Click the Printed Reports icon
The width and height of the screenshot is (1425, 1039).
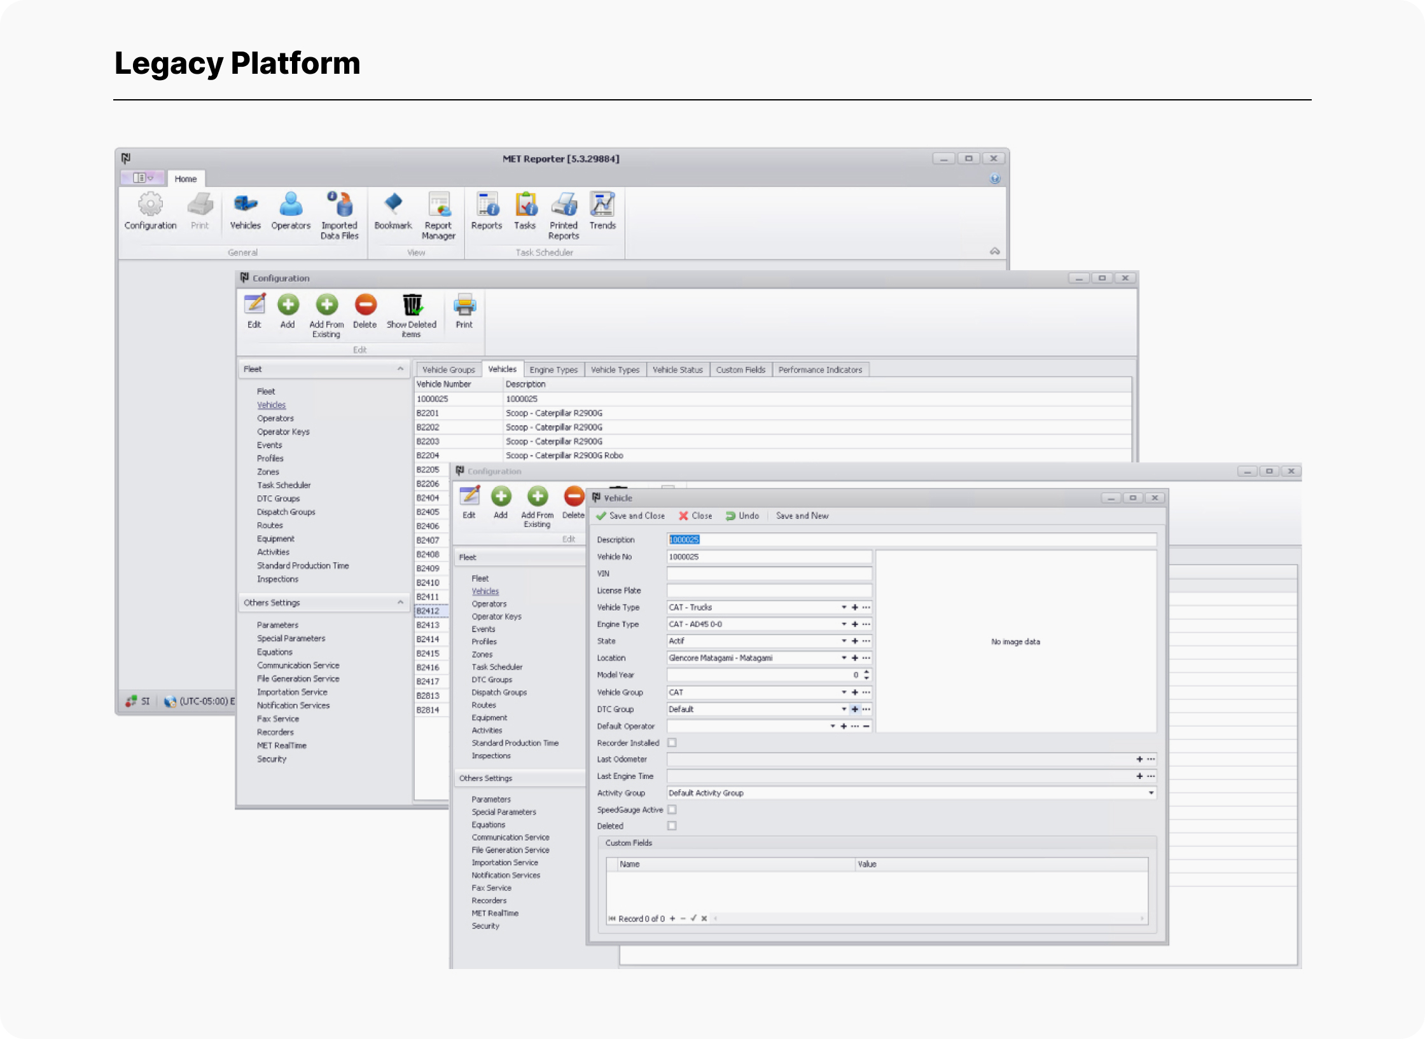click(x=564, y=205)
